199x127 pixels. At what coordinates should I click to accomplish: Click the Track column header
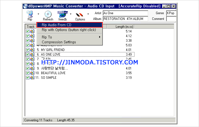pyautogui.click(x=31, y=26)
